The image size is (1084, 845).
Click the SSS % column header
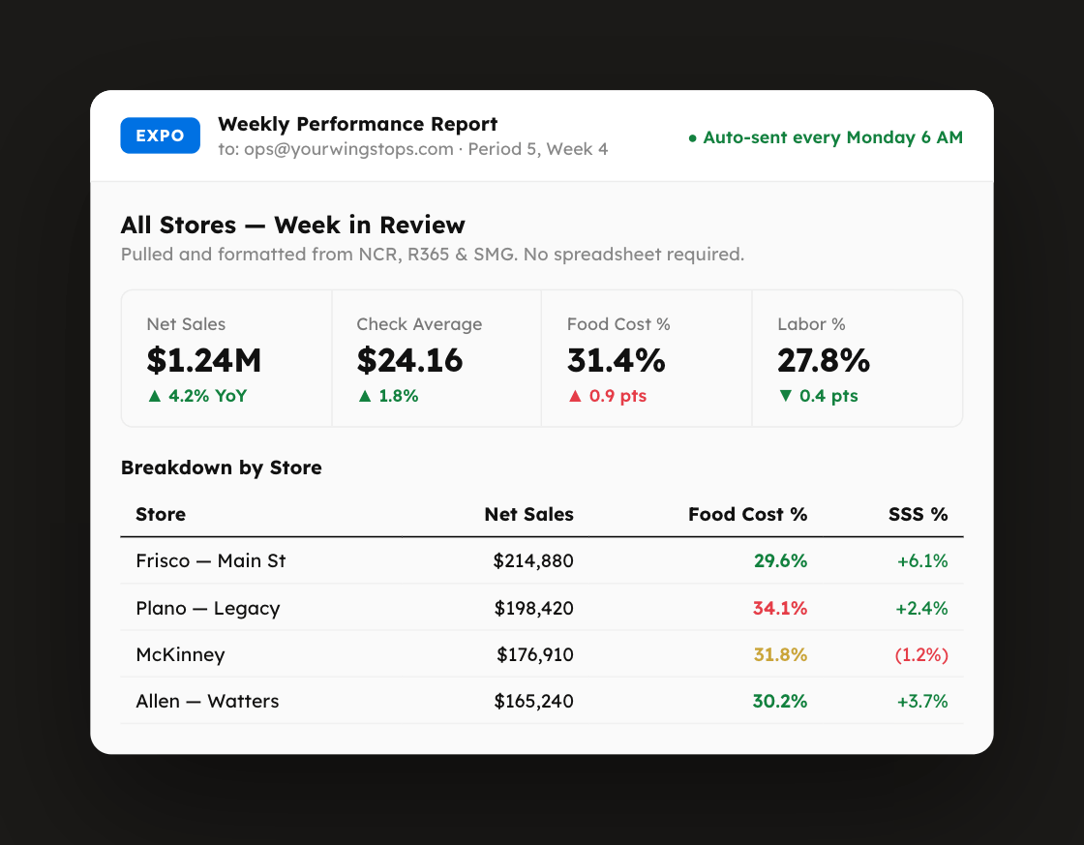pos(918,515)
